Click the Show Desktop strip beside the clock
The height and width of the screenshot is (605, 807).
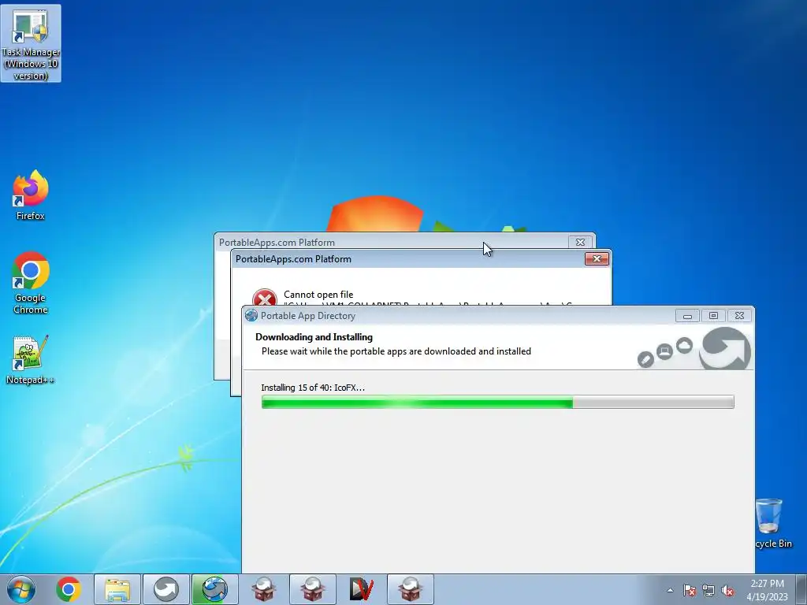click(801, 589)
